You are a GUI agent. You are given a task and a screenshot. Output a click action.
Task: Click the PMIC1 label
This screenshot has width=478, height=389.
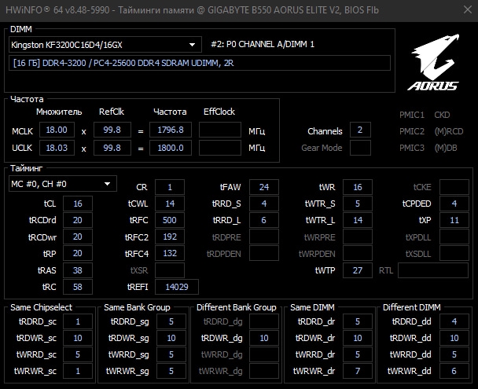pos(412,115)
